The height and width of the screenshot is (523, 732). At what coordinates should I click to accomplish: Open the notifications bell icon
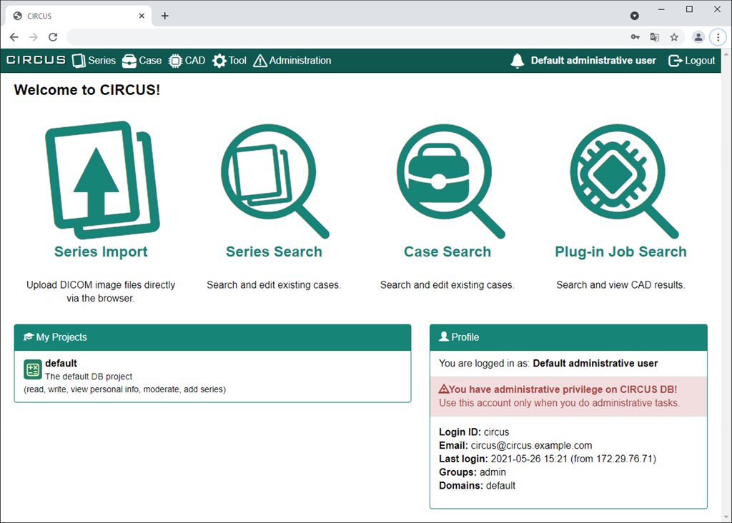pos(518,61)
